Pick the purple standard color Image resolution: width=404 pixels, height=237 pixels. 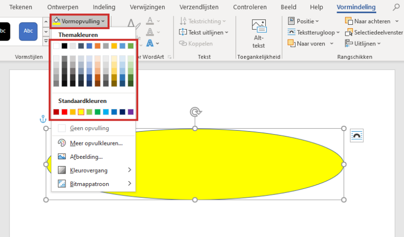point(131,112)
